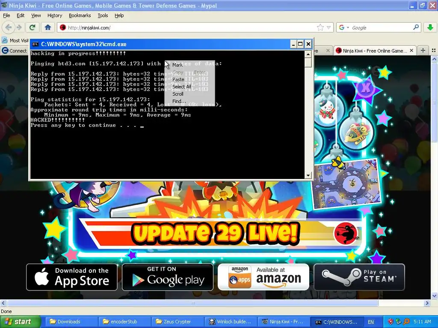Click the EN language indicator

click(371, 322)
